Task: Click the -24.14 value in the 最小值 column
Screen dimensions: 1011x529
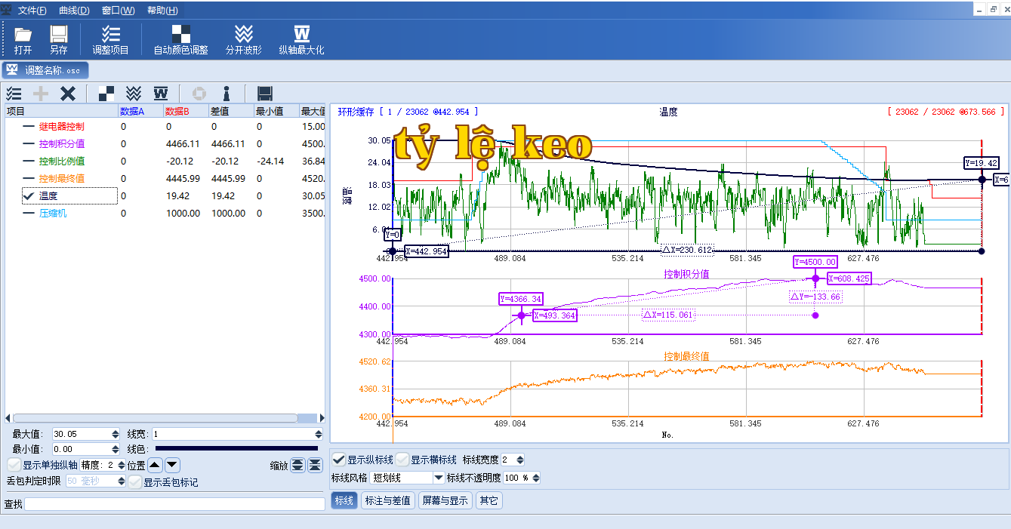Action: pos(270,161)
